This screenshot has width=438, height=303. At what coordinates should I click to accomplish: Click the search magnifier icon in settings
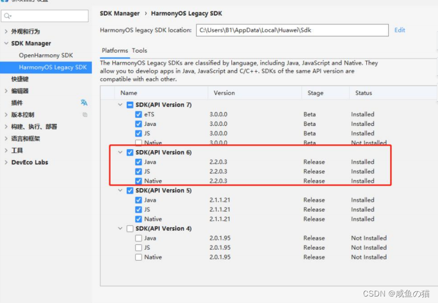pos(8,16)
